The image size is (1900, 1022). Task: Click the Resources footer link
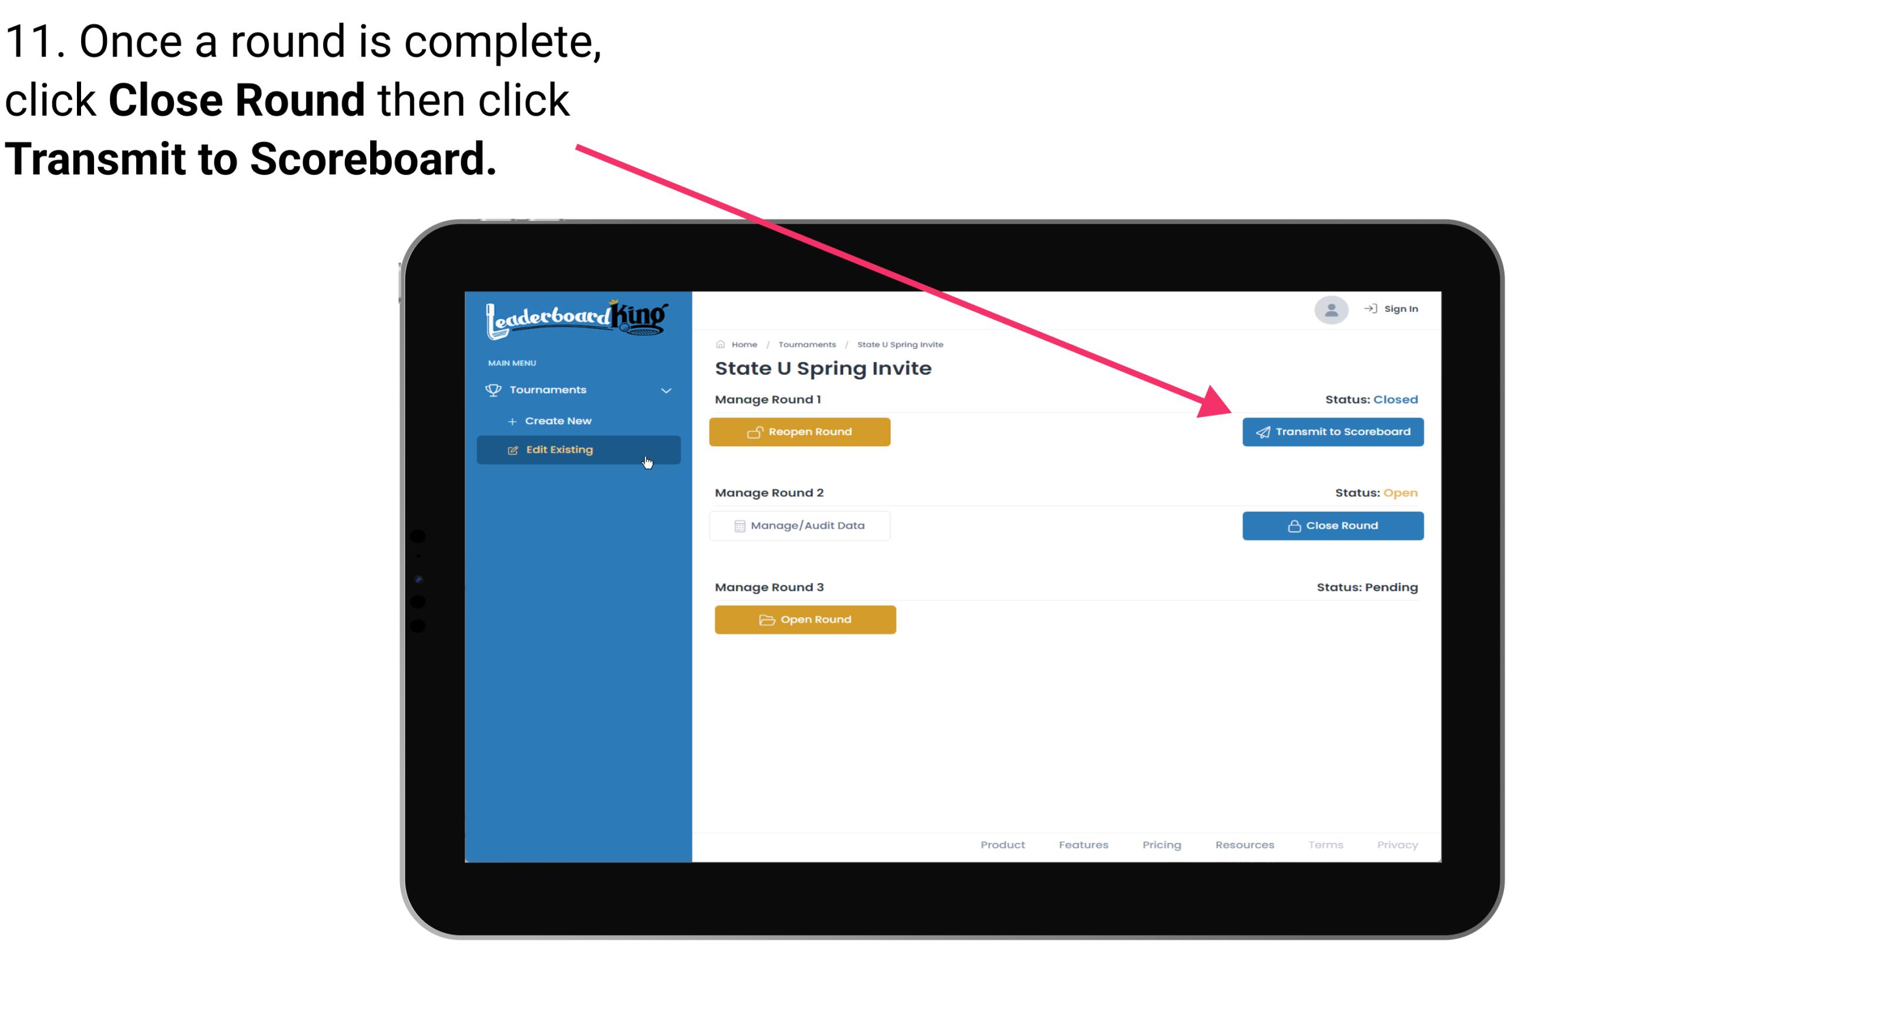coord(1246,845)
